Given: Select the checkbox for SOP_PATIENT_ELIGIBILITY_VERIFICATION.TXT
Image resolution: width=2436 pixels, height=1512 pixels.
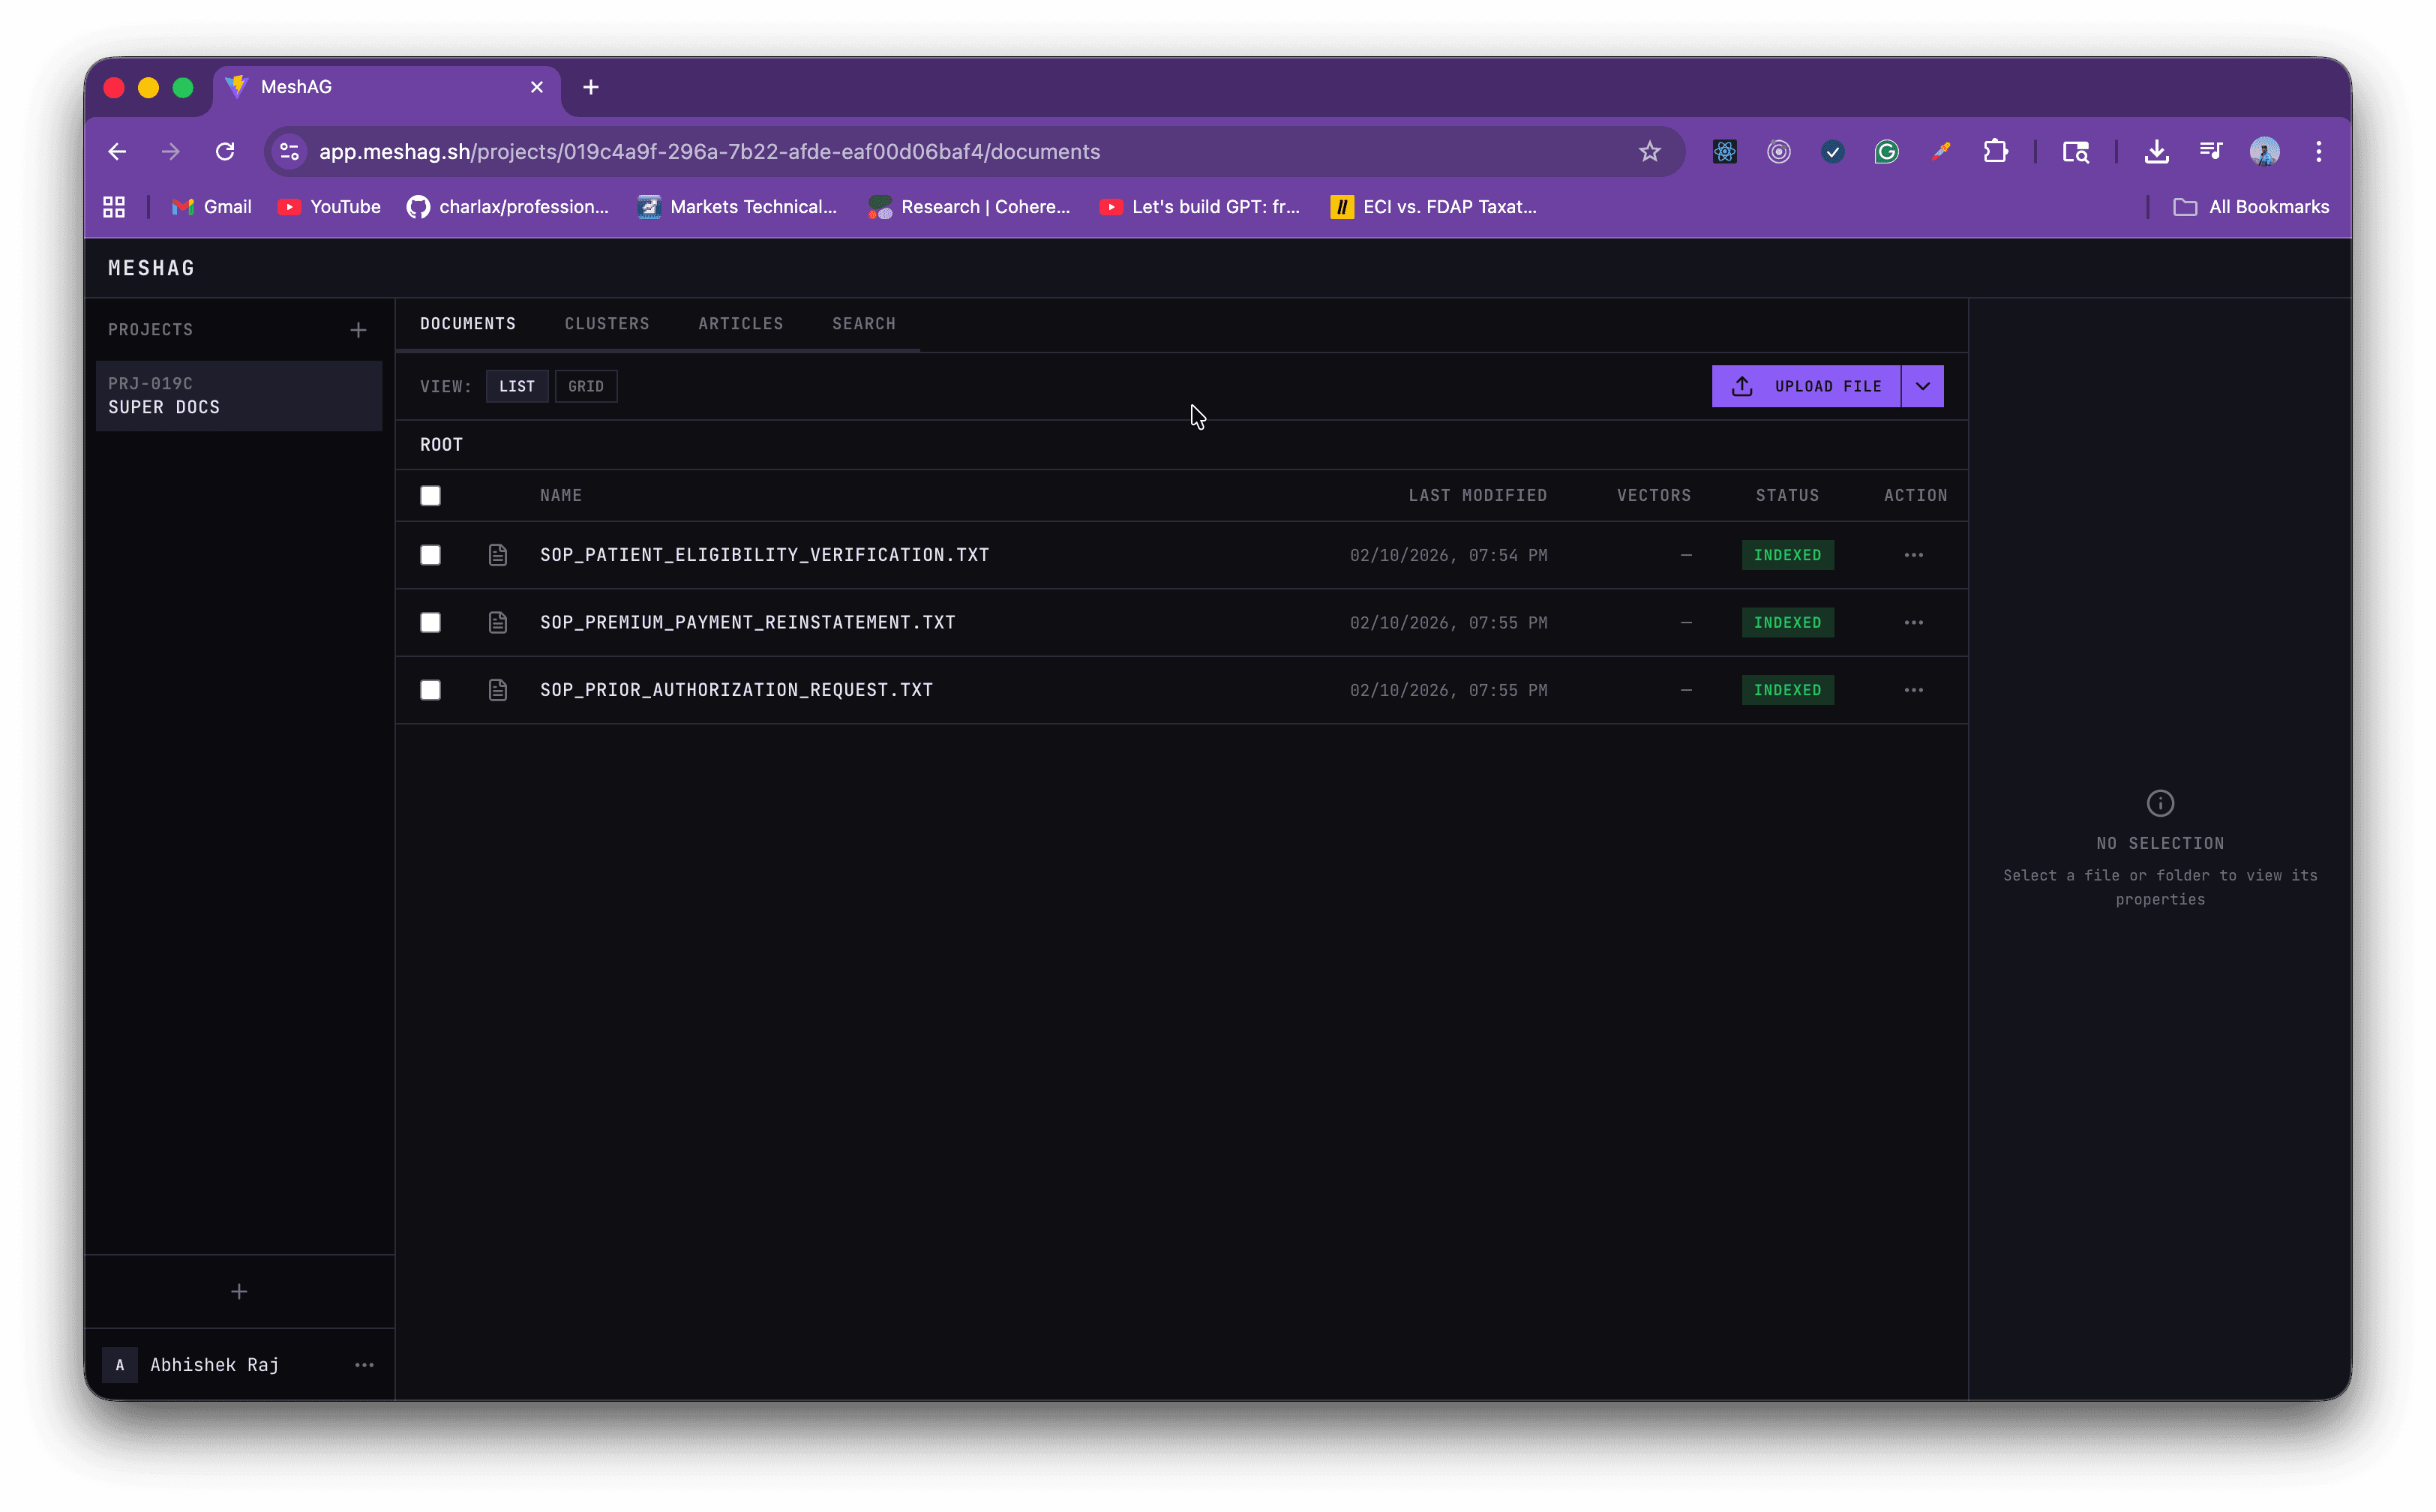Looking at the screenshot, I should click(x=430, y=555).
